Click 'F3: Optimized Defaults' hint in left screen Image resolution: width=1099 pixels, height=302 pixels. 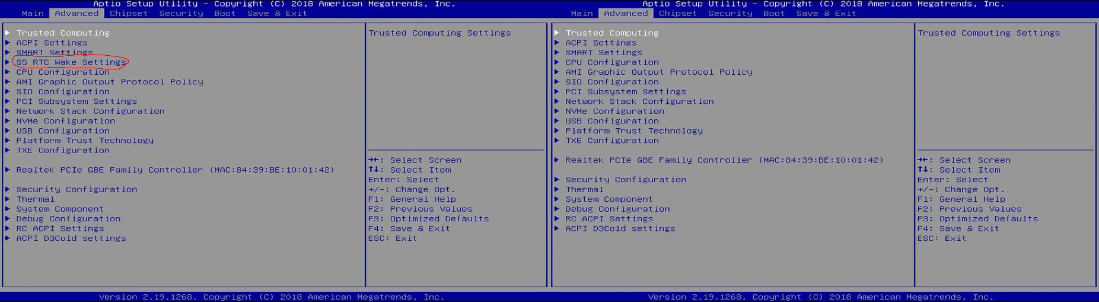pyautogui.click(x=429, y=219)
